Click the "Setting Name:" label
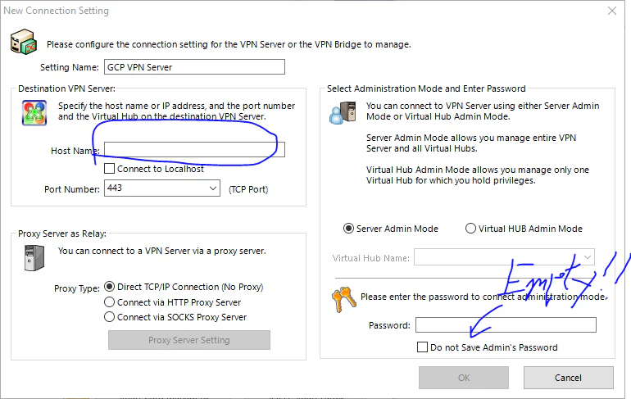This screenshot has height=399, width=631. coord(69,67)
